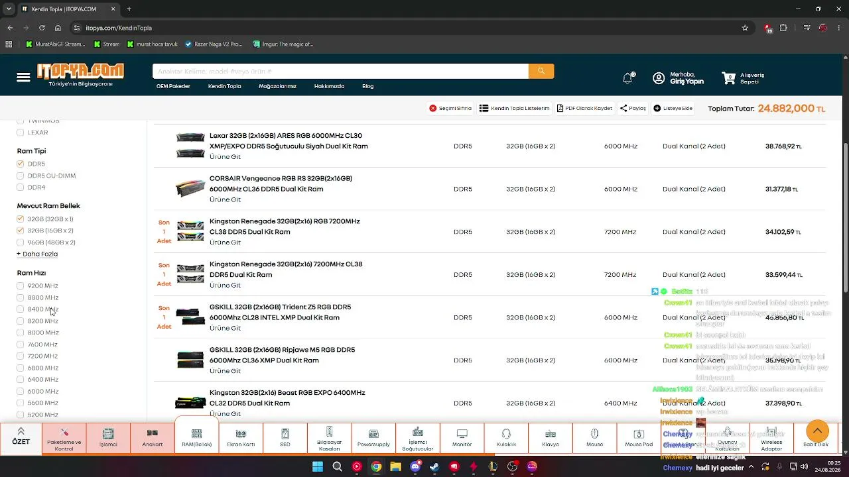
Task: Select the Mouse Pad component step
Action: coord(639,439)
